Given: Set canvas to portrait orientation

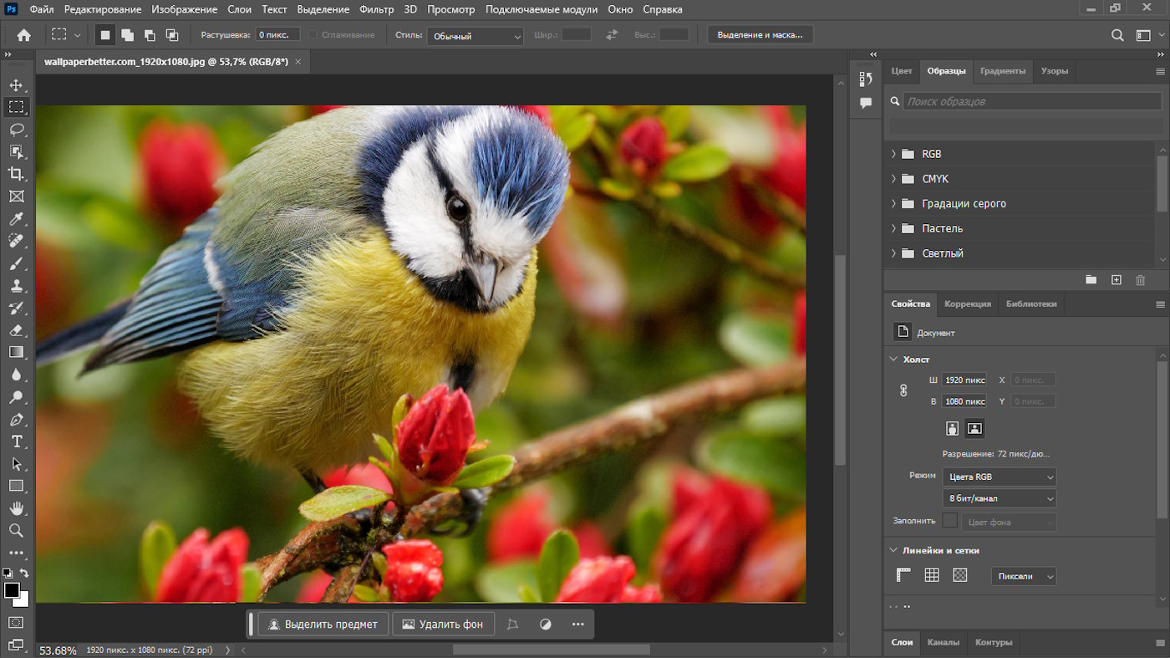Looking at the screenshot, I should click(952, 429).
